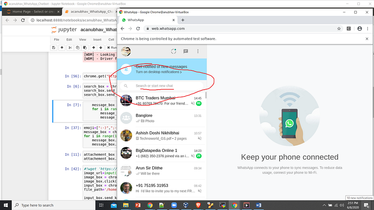The width and height of the screenshot is (374, 210).
Task: Run the cell with Jupyter Run button
Action: [112, 48]
